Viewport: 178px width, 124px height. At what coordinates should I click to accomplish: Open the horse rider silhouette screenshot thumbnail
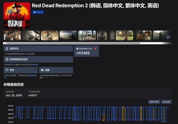(x=69, y=35)
